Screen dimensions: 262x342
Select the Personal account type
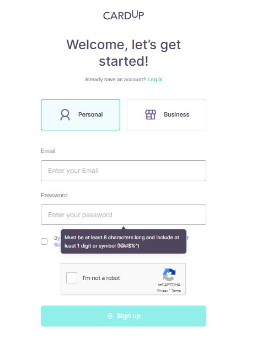coord(81,115)
